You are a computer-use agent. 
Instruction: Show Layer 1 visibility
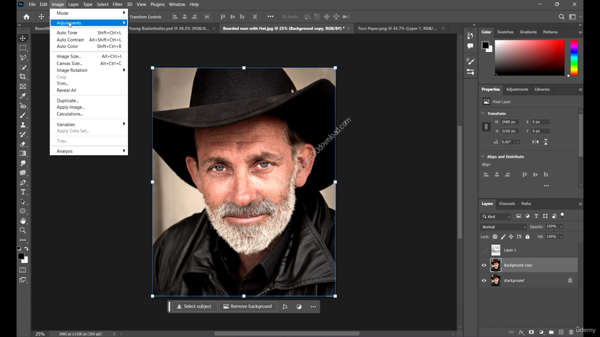click(484, 250)
